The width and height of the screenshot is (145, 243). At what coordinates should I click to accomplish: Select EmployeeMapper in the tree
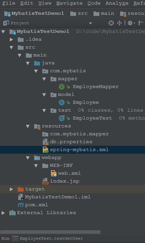[x=96, y=87]
